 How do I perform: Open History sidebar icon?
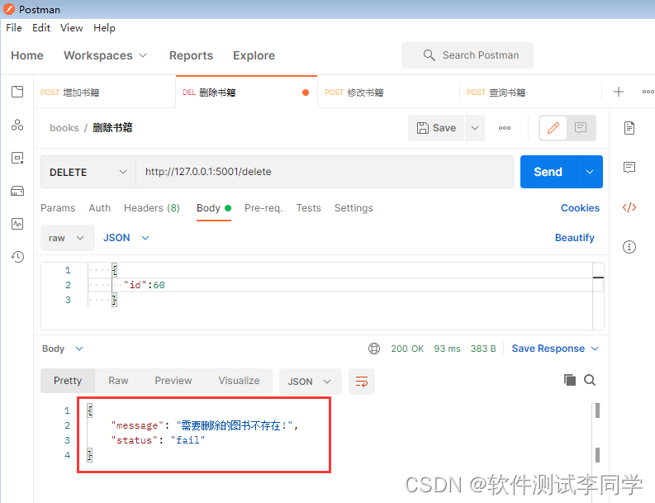coord(17,257)
